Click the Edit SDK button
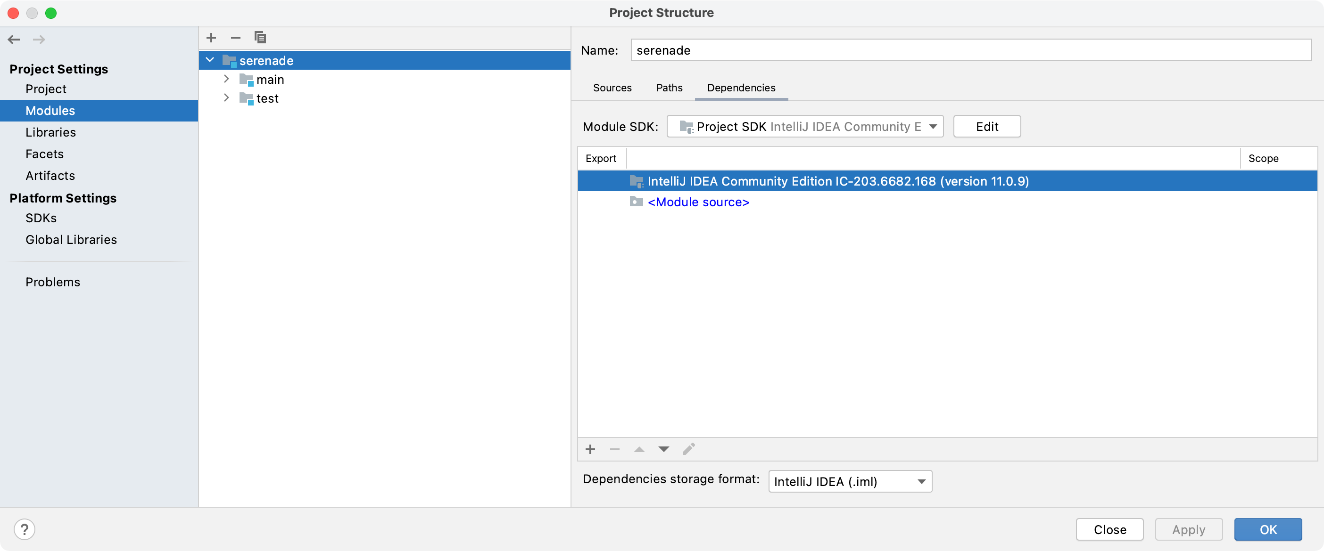 [986, 126]
